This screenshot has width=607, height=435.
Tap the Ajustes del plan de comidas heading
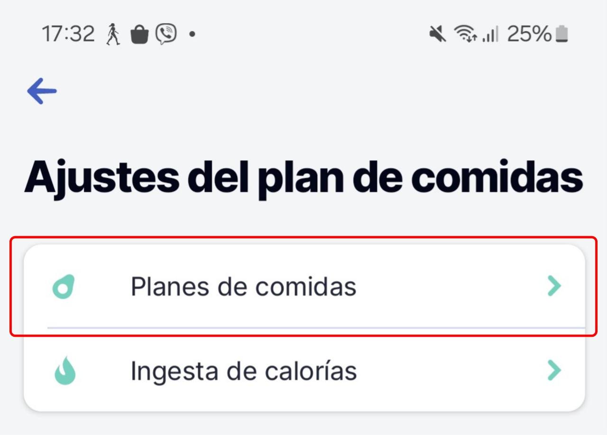pyautogui.click(x=303, y=178)
